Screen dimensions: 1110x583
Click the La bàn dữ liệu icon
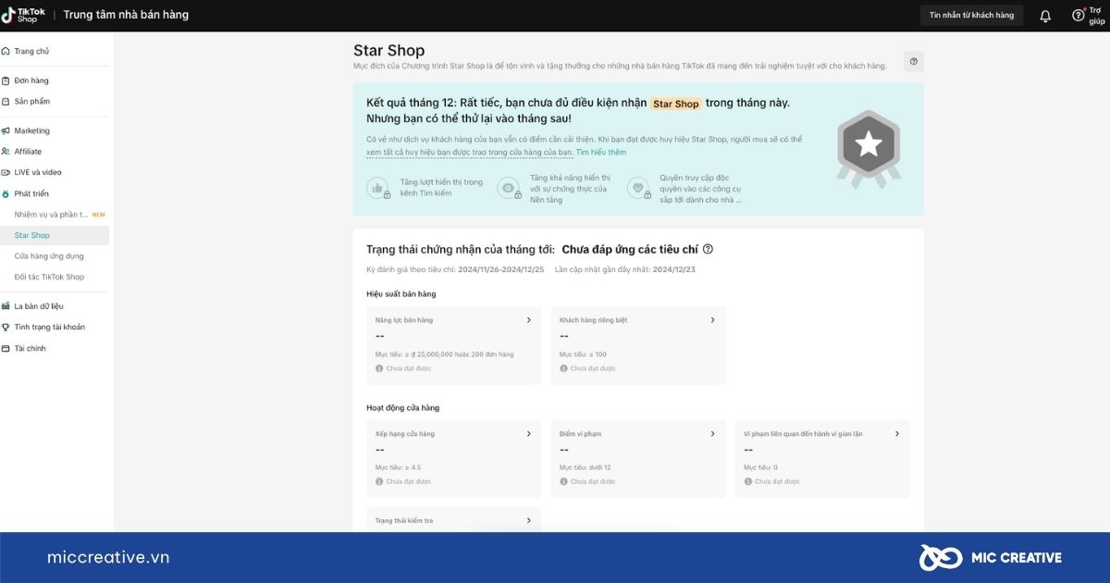(6, 305)
